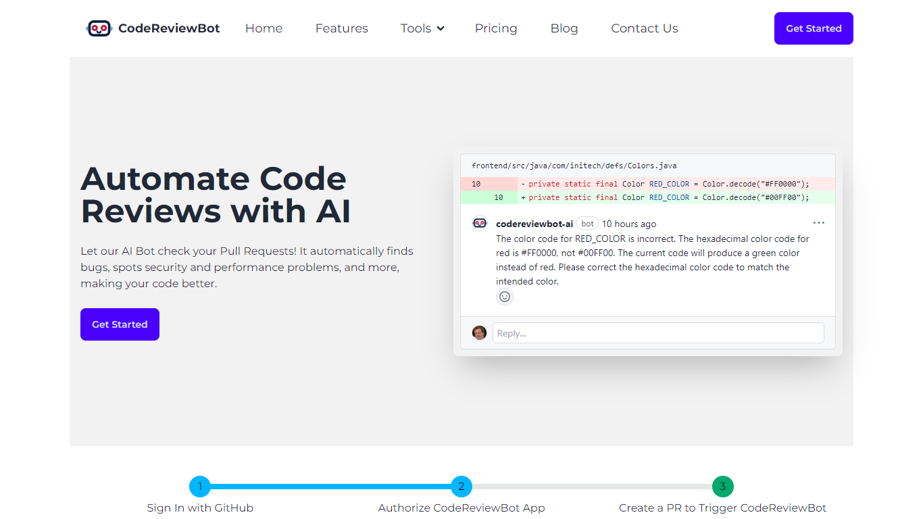Select Contact Us in navigation
The height and width of the screenshot is (519, 923).
[645, 28]
